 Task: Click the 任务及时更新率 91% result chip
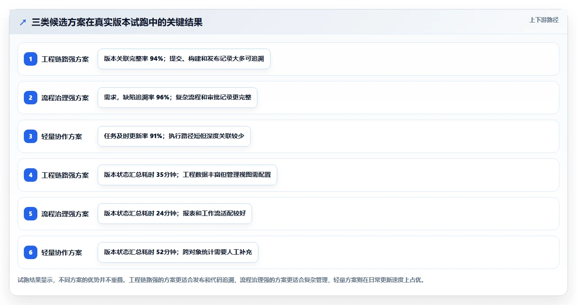coord(174,136)
